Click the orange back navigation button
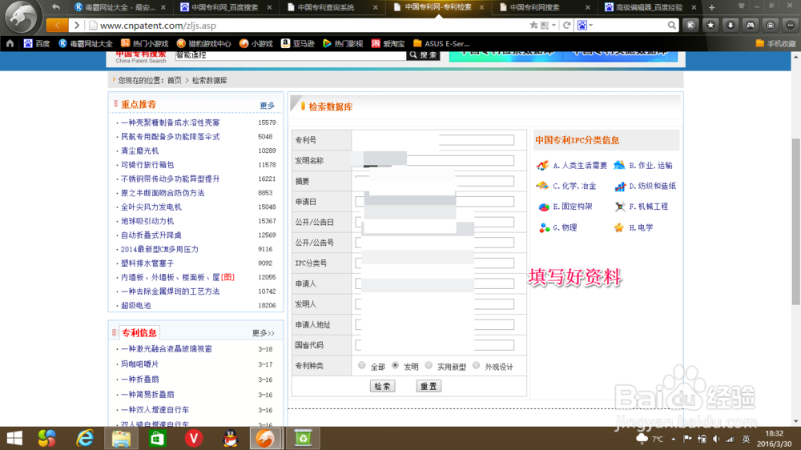Image resolution: width=801 pixels, height=450 pixels. (x=57, y=25)
